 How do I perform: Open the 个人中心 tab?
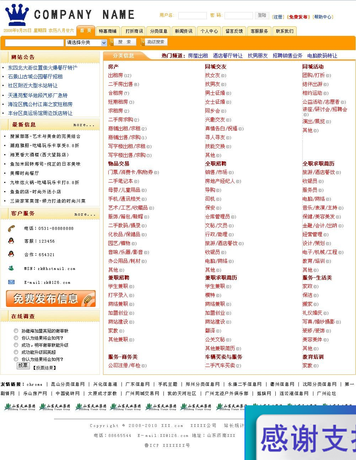coord(209,31)
